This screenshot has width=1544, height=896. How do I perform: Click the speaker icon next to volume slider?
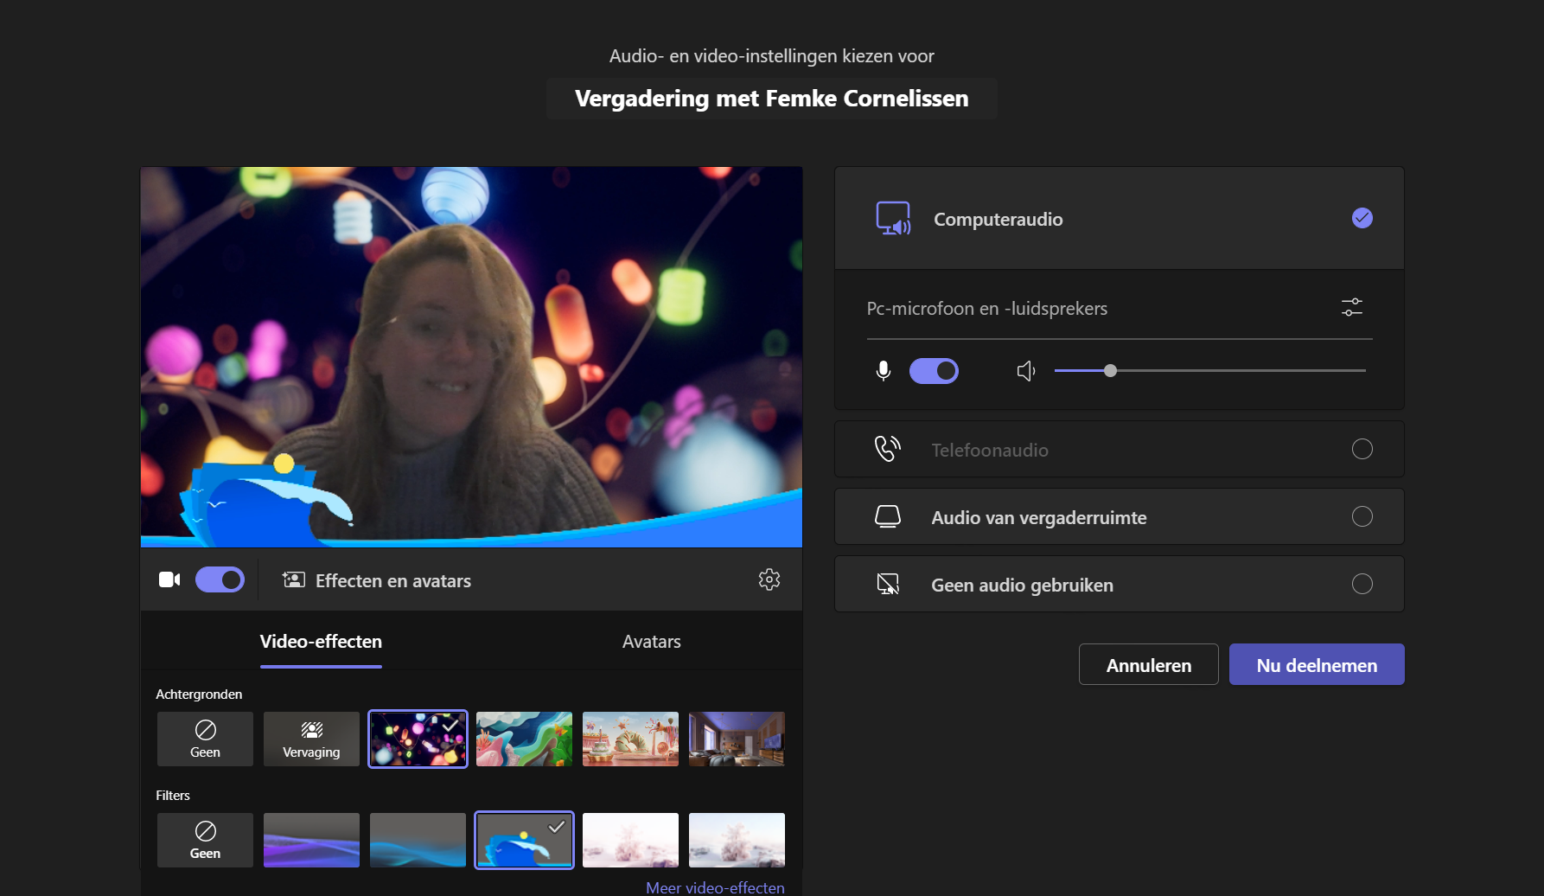click(1025, 370)
